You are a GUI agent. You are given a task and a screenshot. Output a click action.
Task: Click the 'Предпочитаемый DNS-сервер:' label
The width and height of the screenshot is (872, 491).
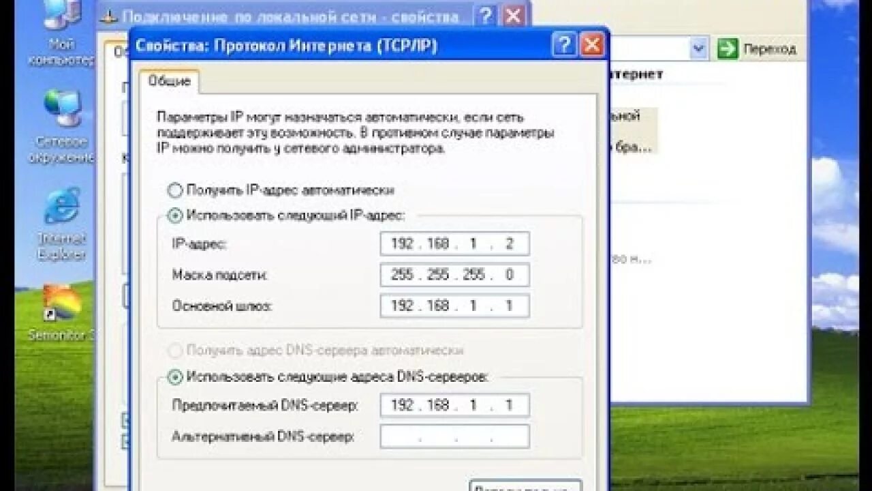(x=266, y=405)
